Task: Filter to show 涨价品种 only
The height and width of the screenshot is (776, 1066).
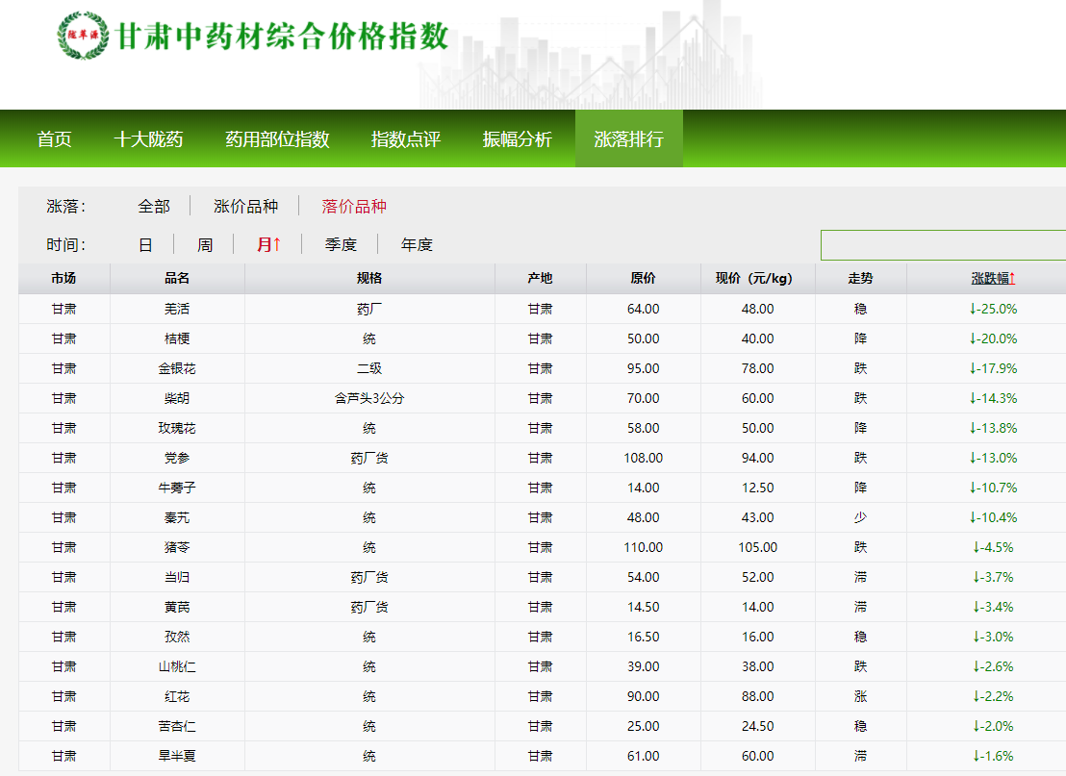Action: click(x=245, y=207)
